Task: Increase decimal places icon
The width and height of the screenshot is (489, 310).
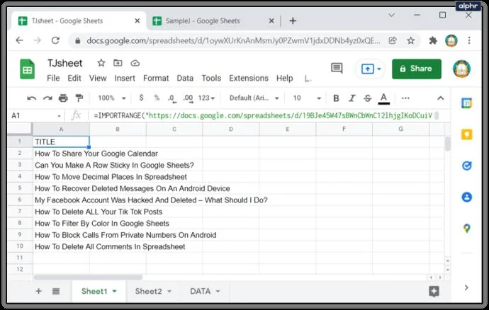Action: pyautogui.click(x=188, y=98)
